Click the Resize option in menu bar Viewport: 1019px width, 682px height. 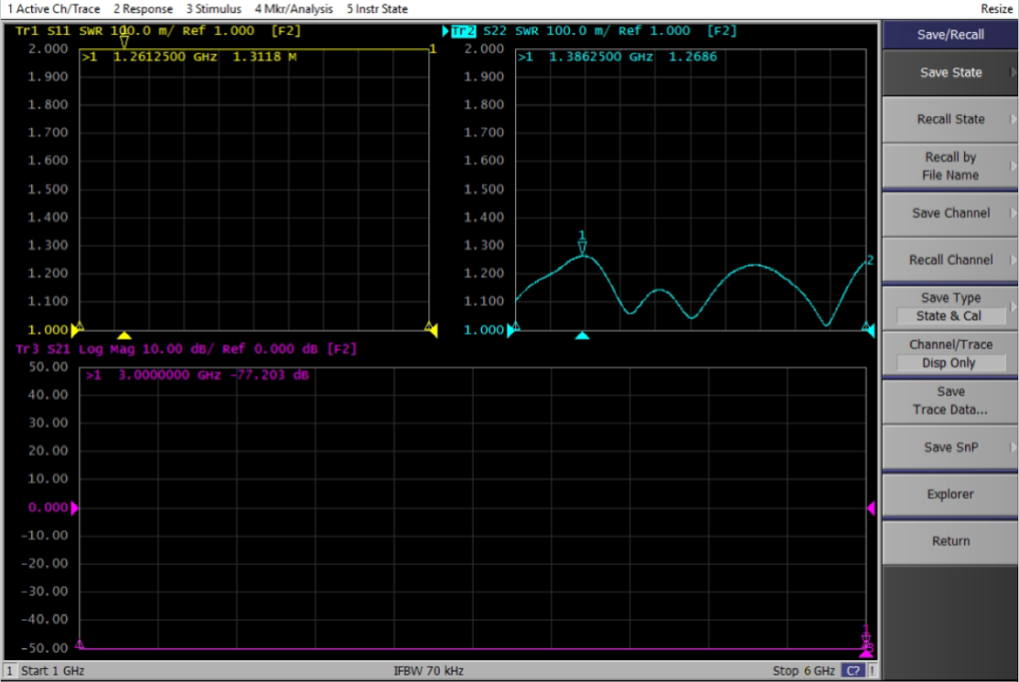coord(996,9)
